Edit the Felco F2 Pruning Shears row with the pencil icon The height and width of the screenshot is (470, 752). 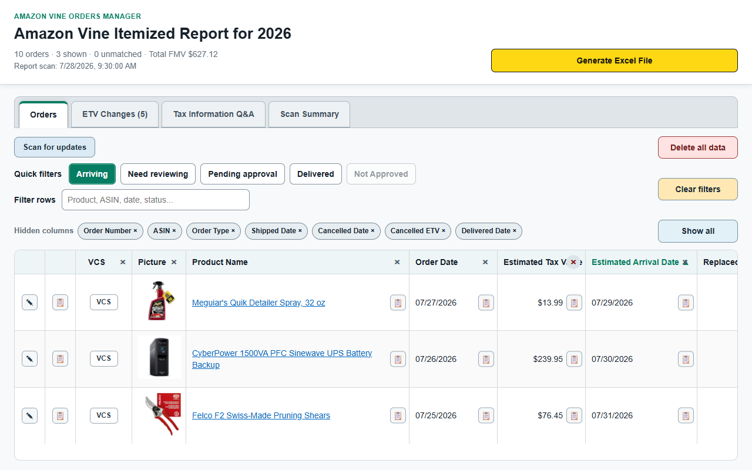pyautogui.click(x=29, y=415)
